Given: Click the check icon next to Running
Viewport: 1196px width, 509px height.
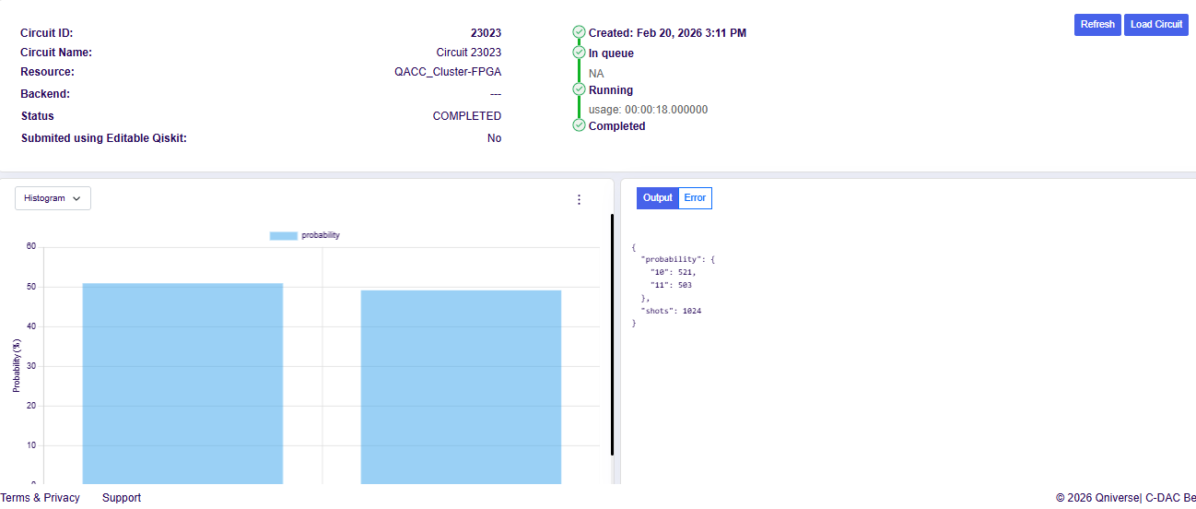Looking at the screenshot, I should 579,89.
